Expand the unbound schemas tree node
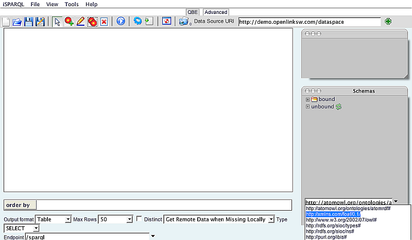The height and width of the screenshot is (240, 412). pos(307,107)
